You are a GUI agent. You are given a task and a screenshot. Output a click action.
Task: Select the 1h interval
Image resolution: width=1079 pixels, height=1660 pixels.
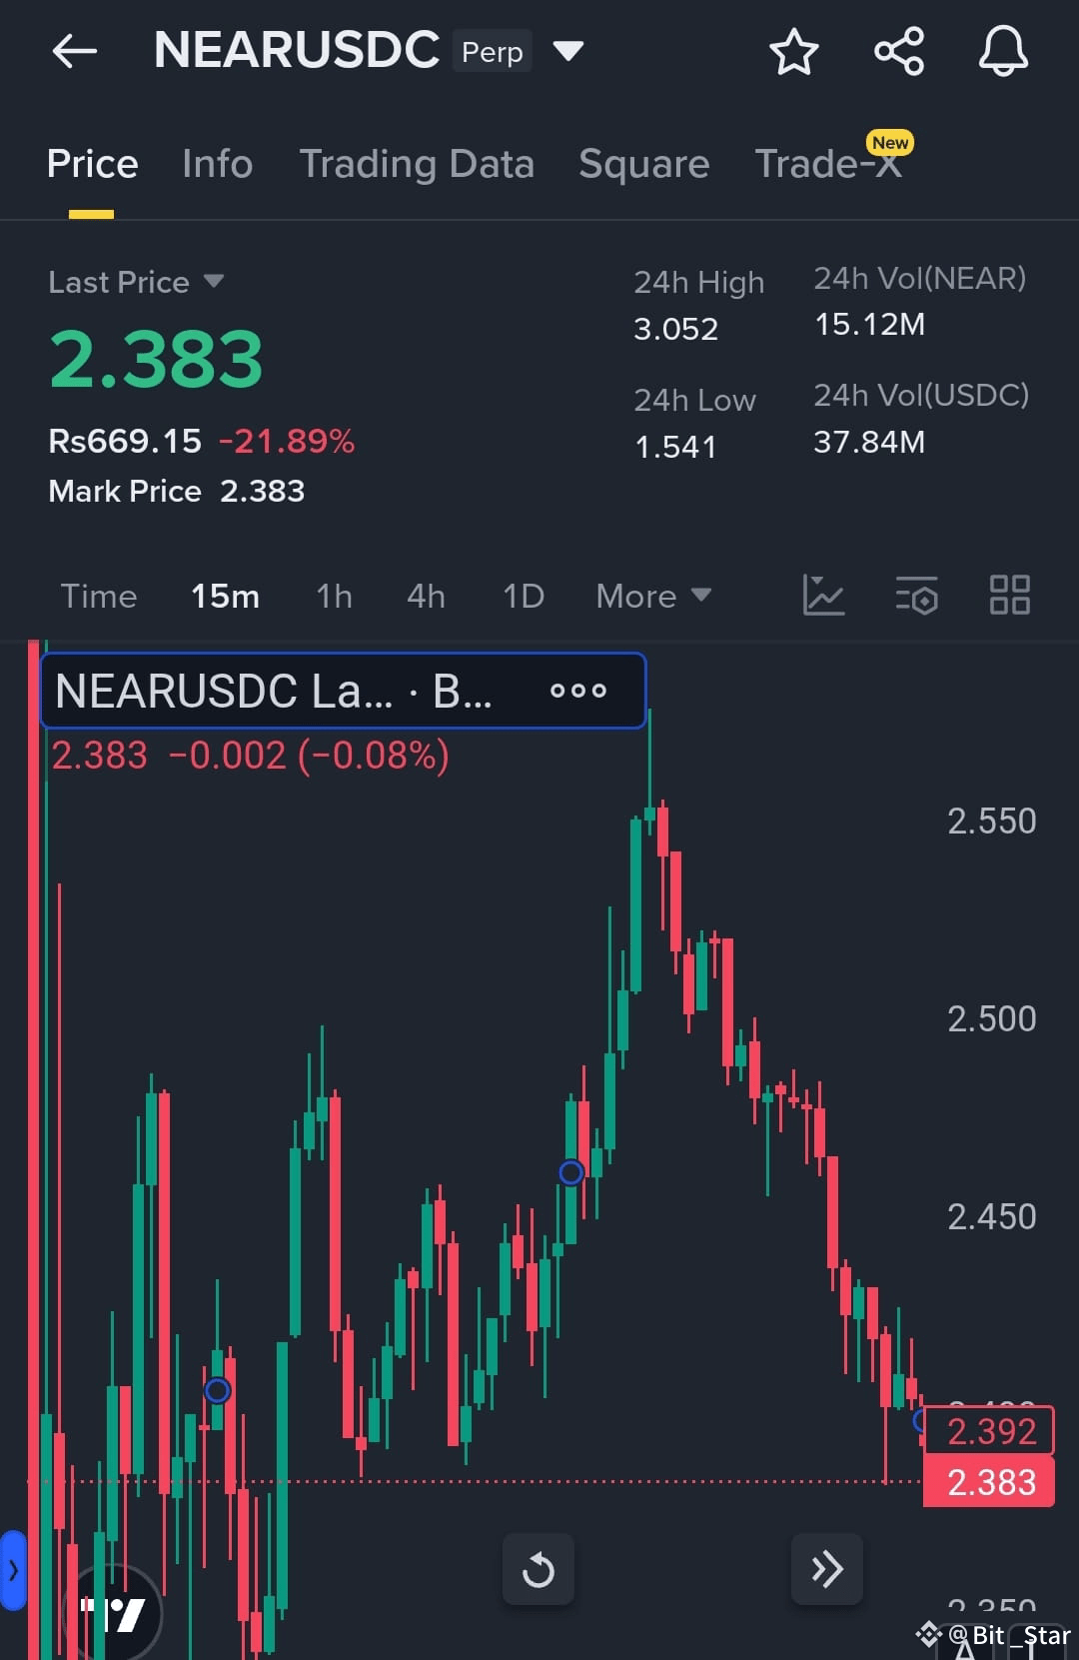tap(334, 597)
